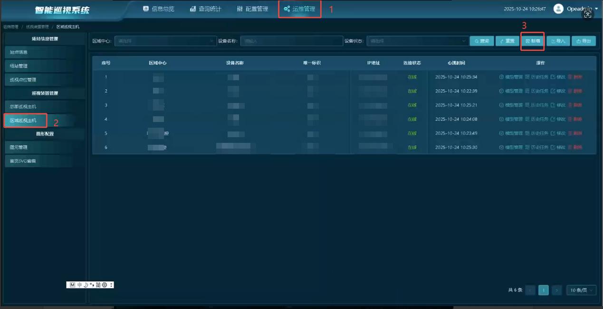Focus the 设备名称 input field
This screenshot has height=309, width=603.
(x=291, y=41)
